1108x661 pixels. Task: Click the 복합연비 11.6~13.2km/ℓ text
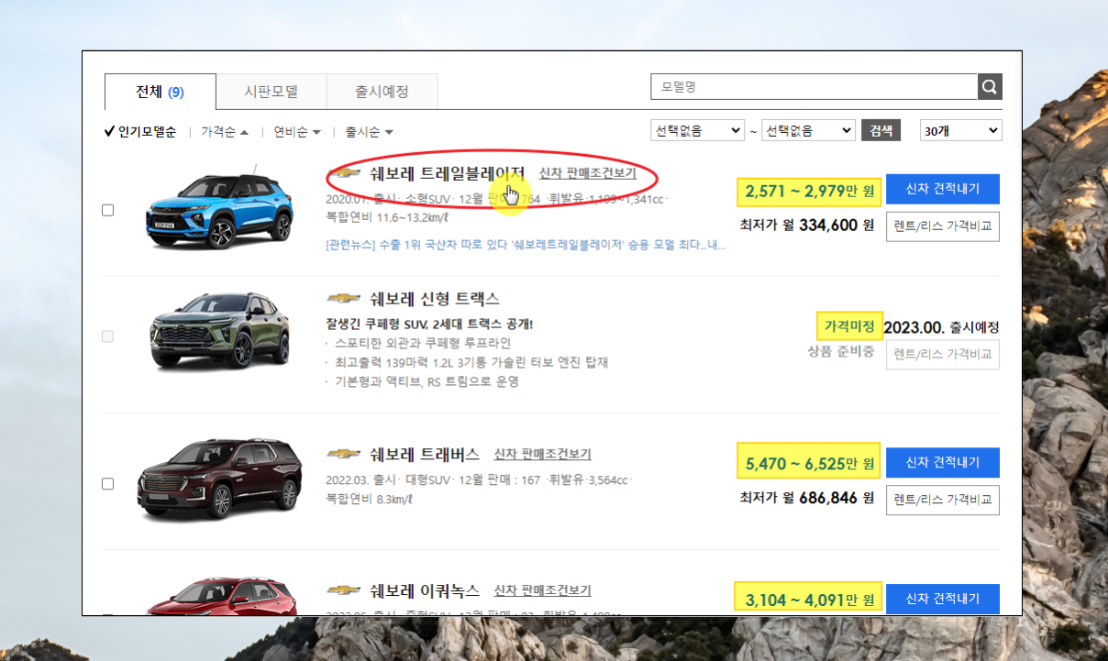(387, 217)
